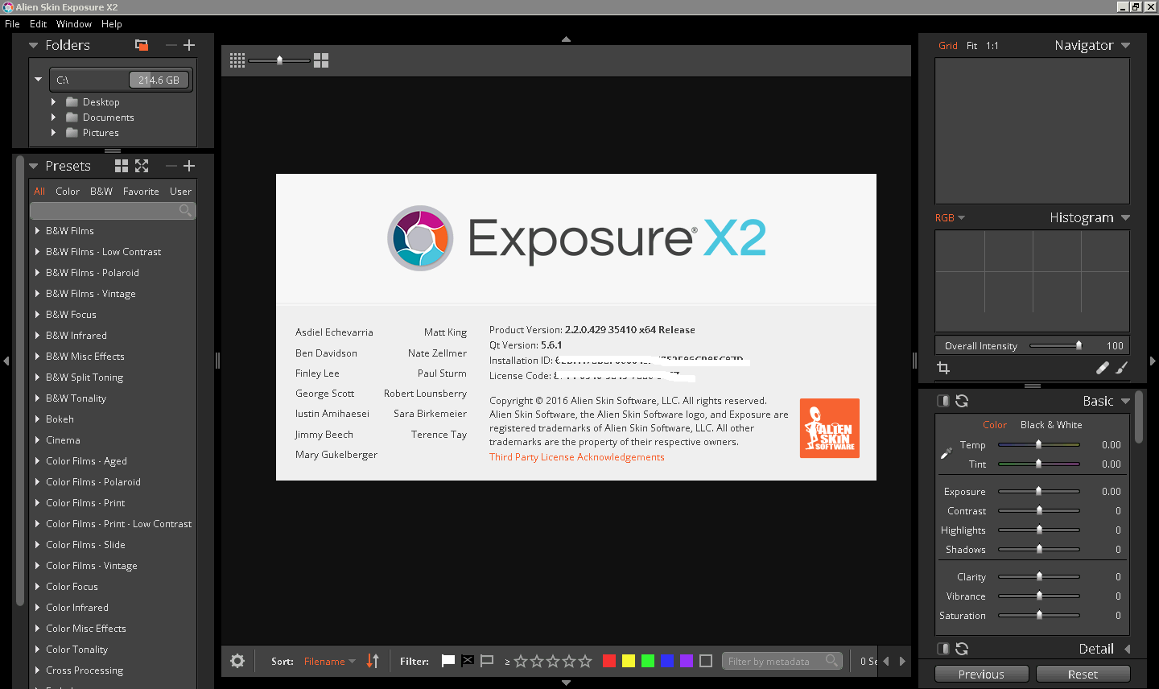Select the crop tool icon
1159x689 pixels.
[x=943, y=368]
